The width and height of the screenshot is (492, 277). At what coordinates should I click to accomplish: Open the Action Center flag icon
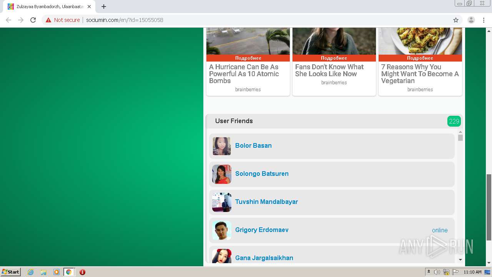[x=455, y=272]
